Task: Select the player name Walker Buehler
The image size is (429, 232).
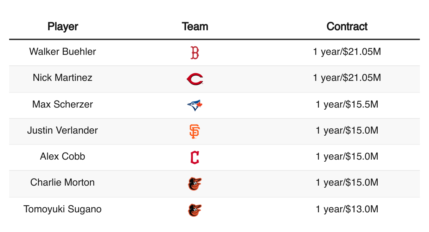Action: click(63, 52)
